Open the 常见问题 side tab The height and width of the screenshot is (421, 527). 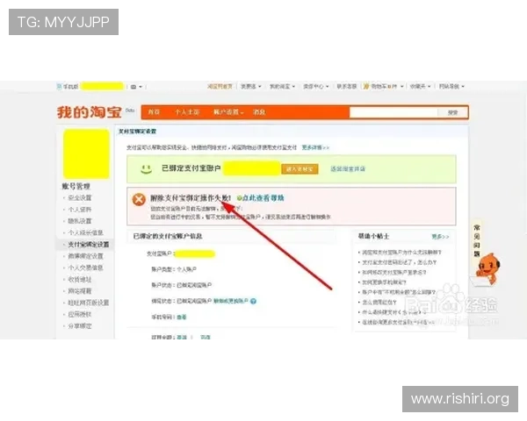477,240
